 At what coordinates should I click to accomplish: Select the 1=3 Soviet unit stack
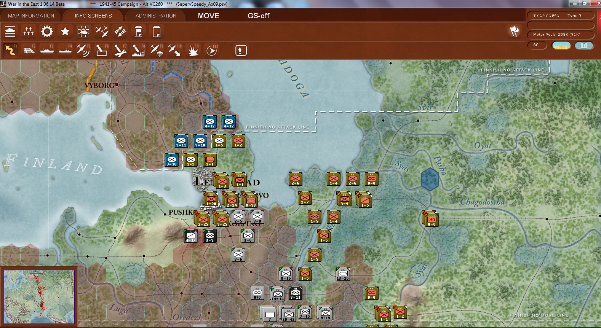[x=222, y=181]
